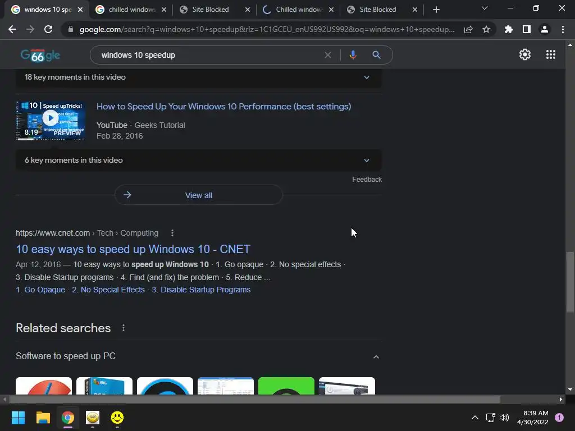Open Google quick settings gear
Viewport: 575px width, 431px height.
525,54
